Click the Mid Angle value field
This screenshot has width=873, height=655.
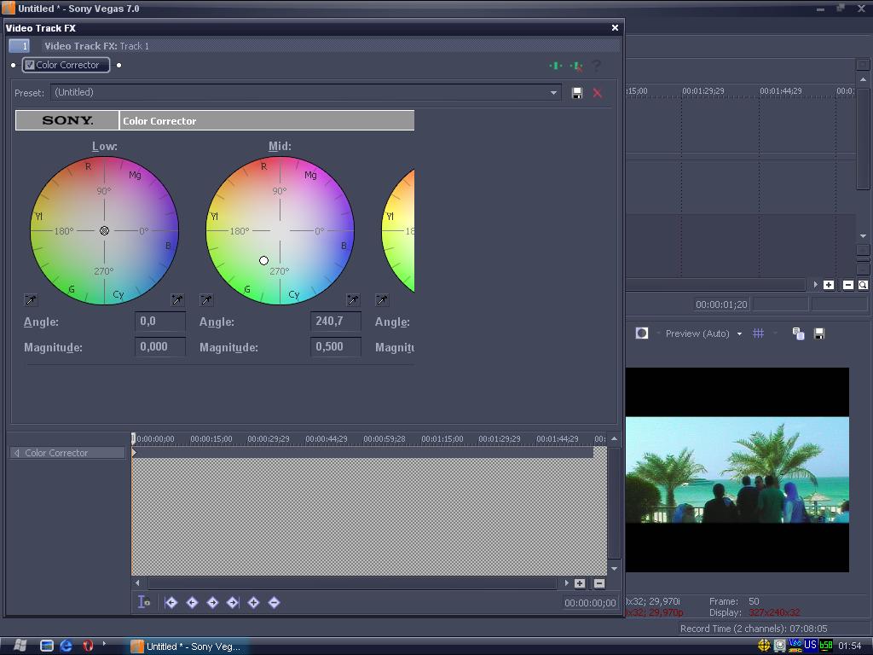[x=336, y=322]
